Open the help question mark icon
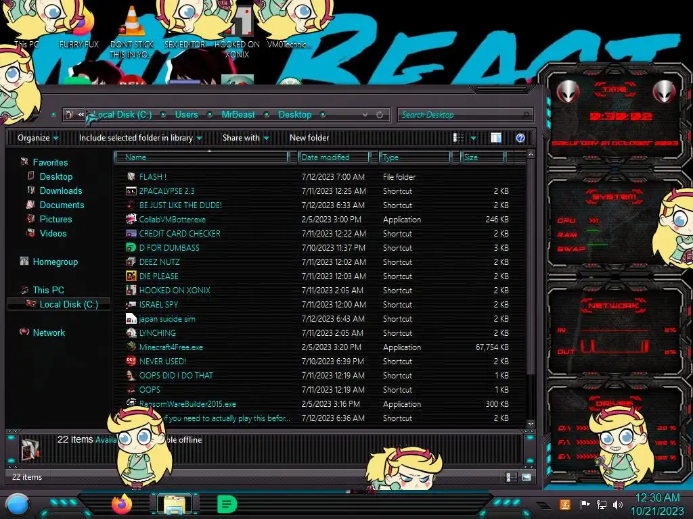693x519 pixels. [520, 138]
